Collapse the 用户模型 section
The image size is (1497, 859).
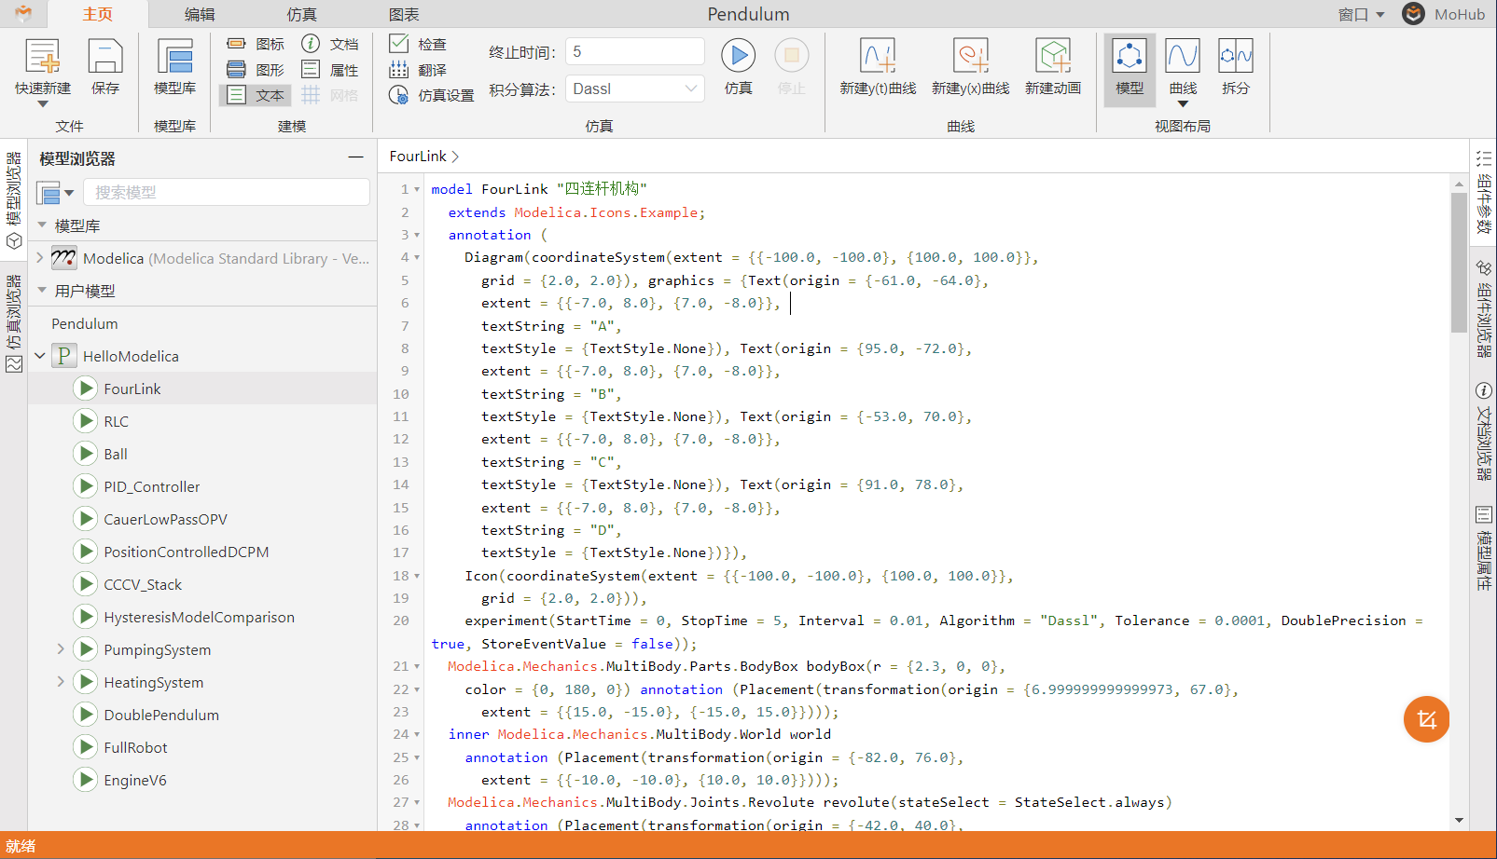coord(42,291)
